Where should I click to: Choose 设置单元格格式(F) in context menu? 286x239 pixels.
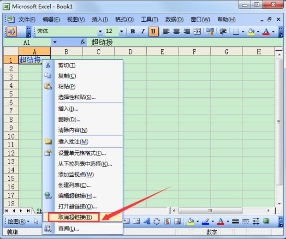point(83,153)
